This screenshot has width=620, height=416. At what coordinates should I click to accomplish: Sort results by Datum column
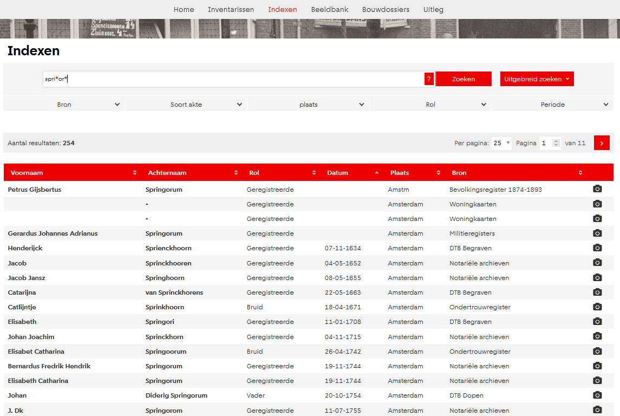pos(353,173)
